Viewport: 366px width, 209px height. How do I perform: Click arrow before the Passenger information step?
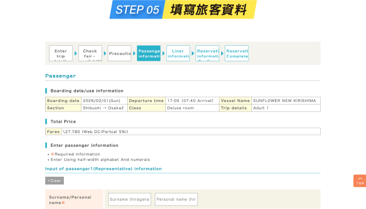coord(134,53)
